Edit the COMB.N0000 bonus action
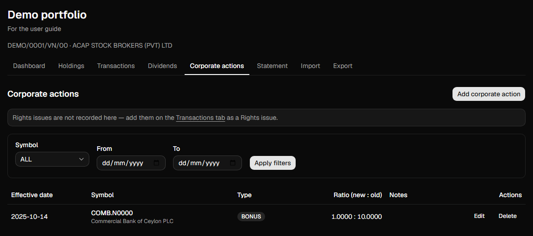533x236 pixels. click(x=479, y=216)
